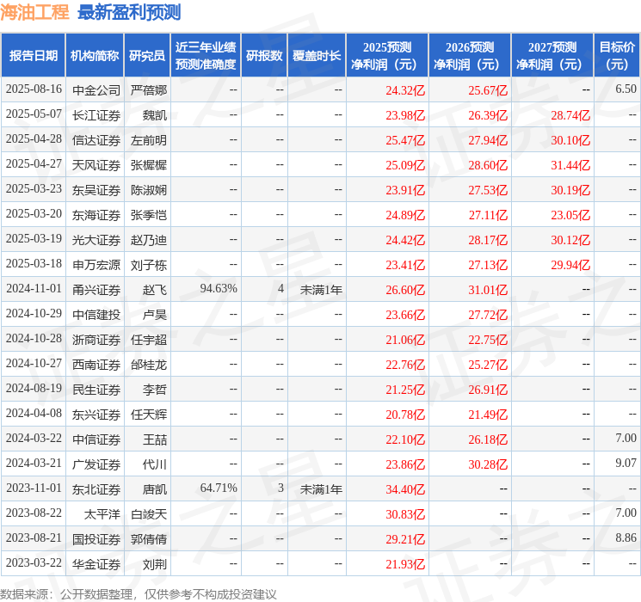Select the date 2025-03-20
Viewport: 641px width, 602px height.
tap(34, 214)
